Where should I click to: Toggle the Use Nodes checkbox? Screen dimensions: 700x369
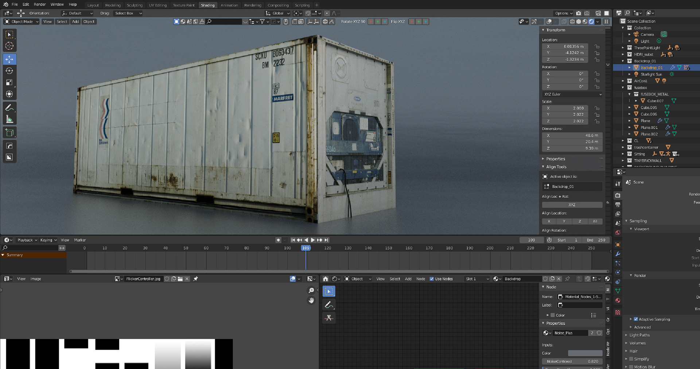(x=432, y=279)
